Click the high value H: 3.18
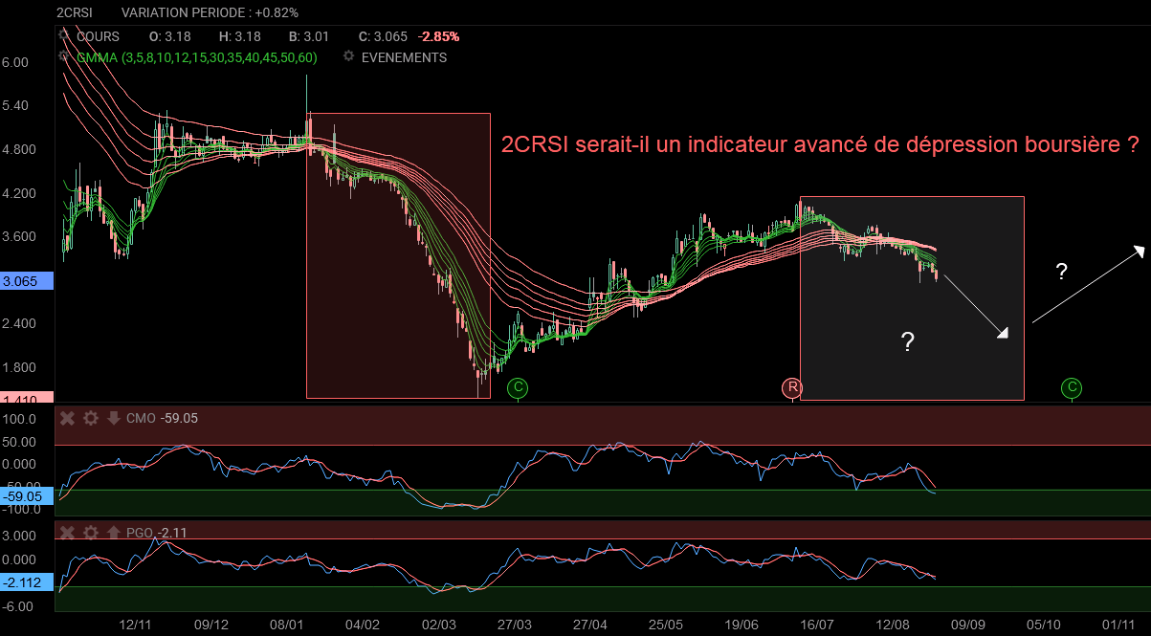 (x=240, y=36)
